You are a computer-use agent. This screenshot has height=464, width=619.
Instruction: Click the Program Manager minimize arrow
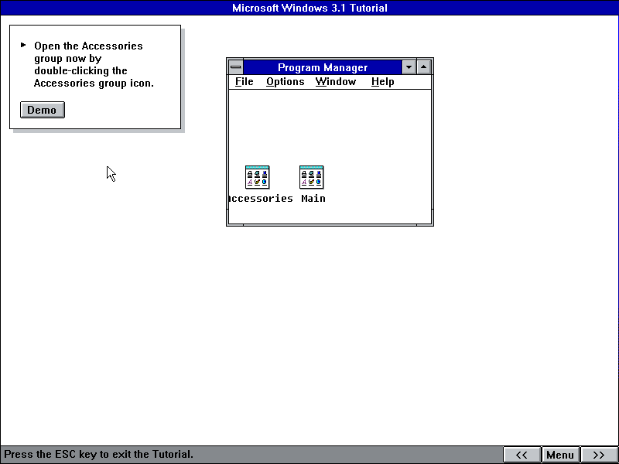[409, 67]
